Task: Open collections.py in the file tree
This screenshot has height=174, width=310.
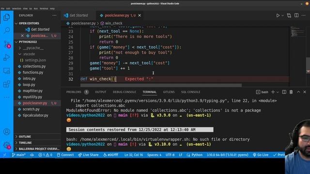Action: [37, 66]
